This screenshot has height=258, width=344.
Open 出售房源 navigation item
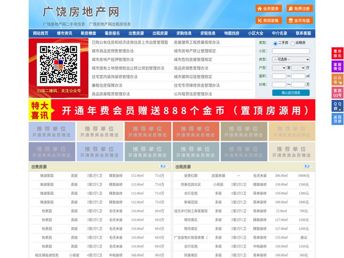point(136,33)
